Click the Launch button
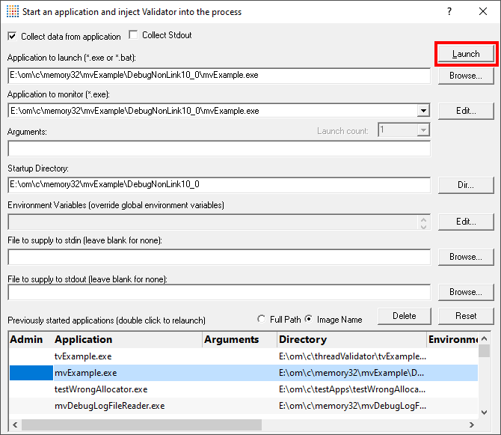The image size is (501, 435). [466, 54]
